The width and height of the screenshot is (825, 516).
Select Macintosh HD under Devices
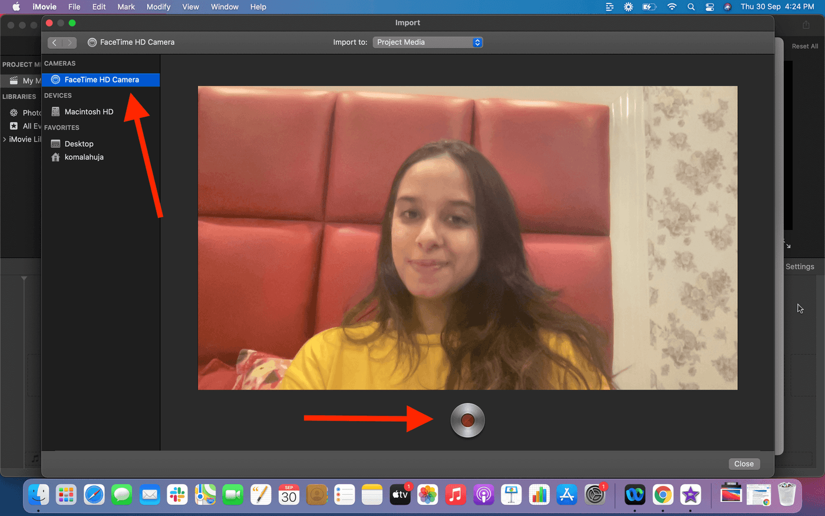tap(88, 111)
